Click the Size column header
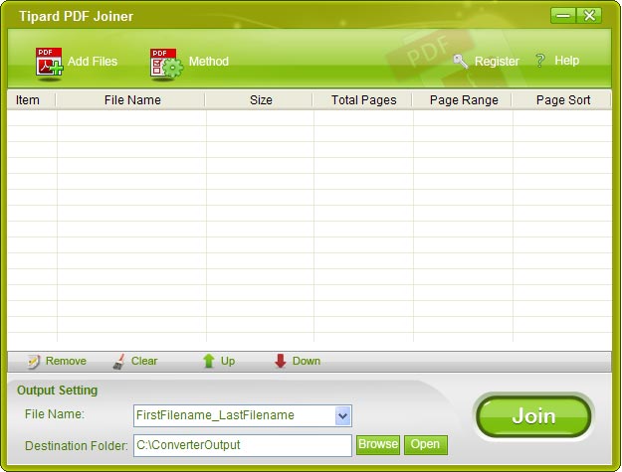The width and height of the screenshot is (622, 472). (260, 100)
